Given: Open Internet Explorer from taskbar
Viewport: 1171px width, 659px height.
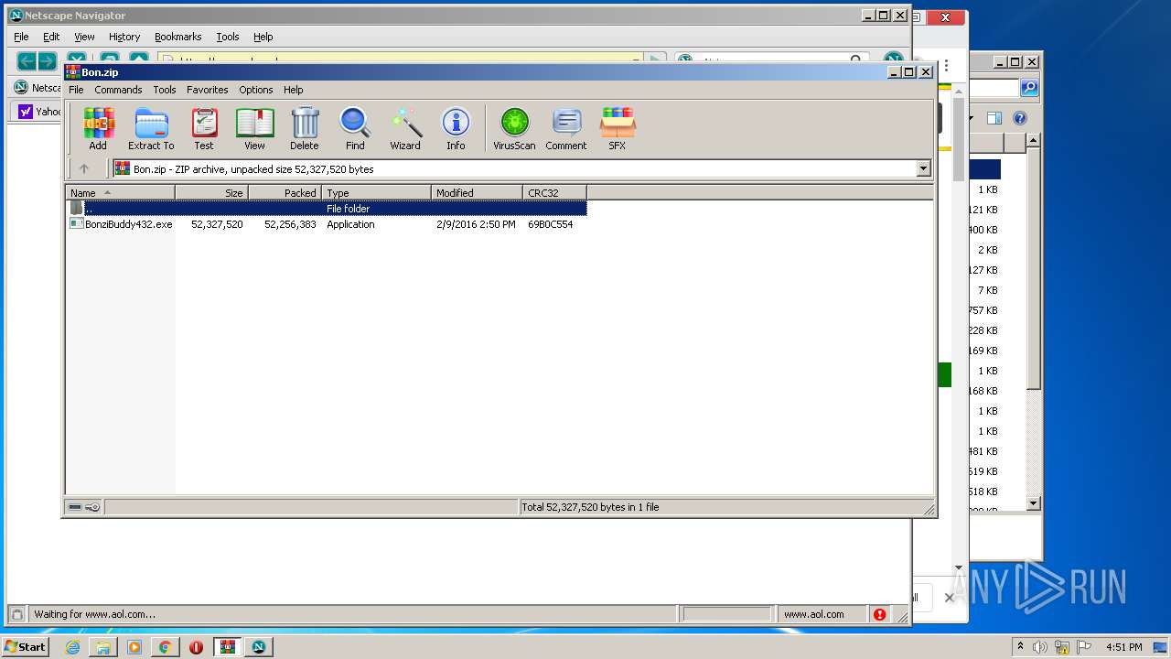Looking at the screenshot, I should pyautogui.click(x=72, y=647).
